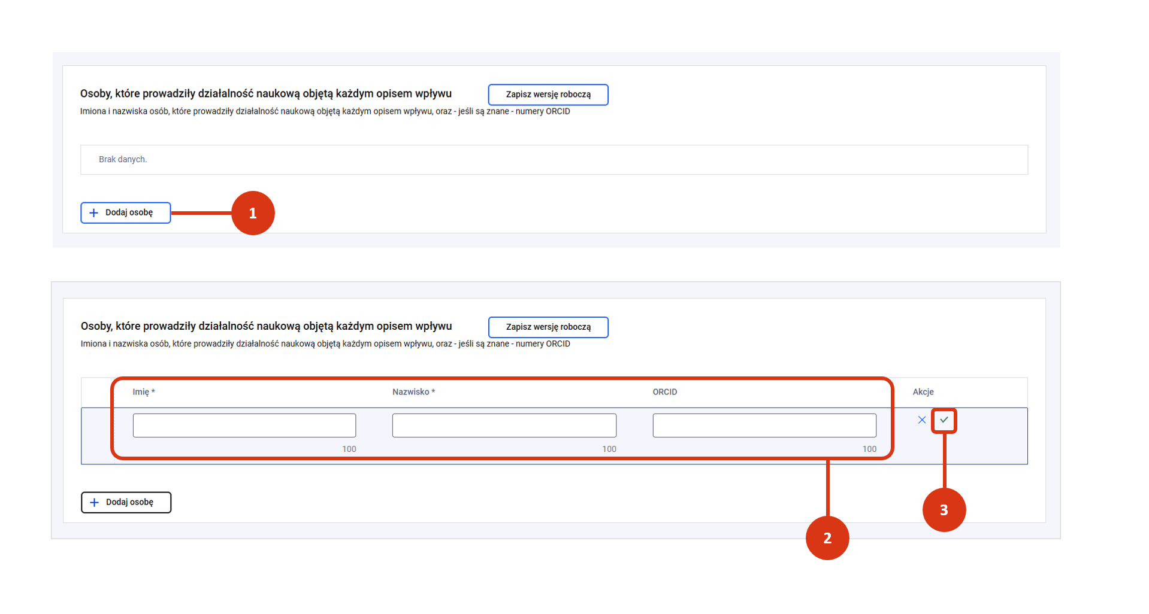Cancel the person row with the blue X
This screenshot has width=1149, height=614.
[x=921, y=420]
